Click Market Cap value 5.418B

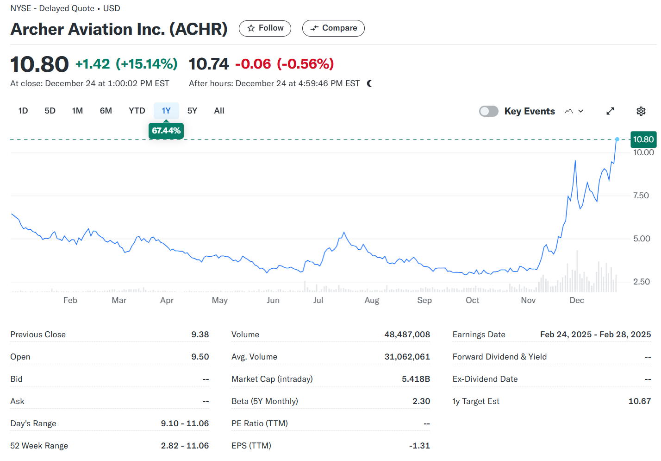pos(416,379)
